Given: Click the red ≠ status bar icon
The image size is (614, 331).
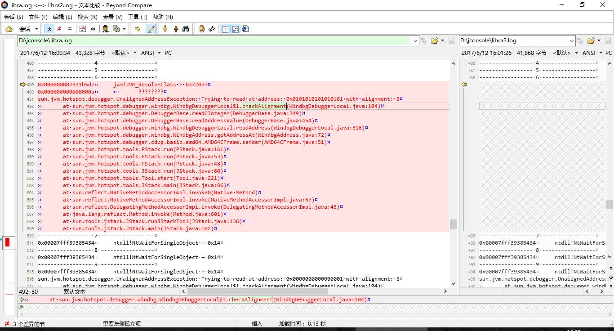Looking at the screenshot, I should point(7,324).
